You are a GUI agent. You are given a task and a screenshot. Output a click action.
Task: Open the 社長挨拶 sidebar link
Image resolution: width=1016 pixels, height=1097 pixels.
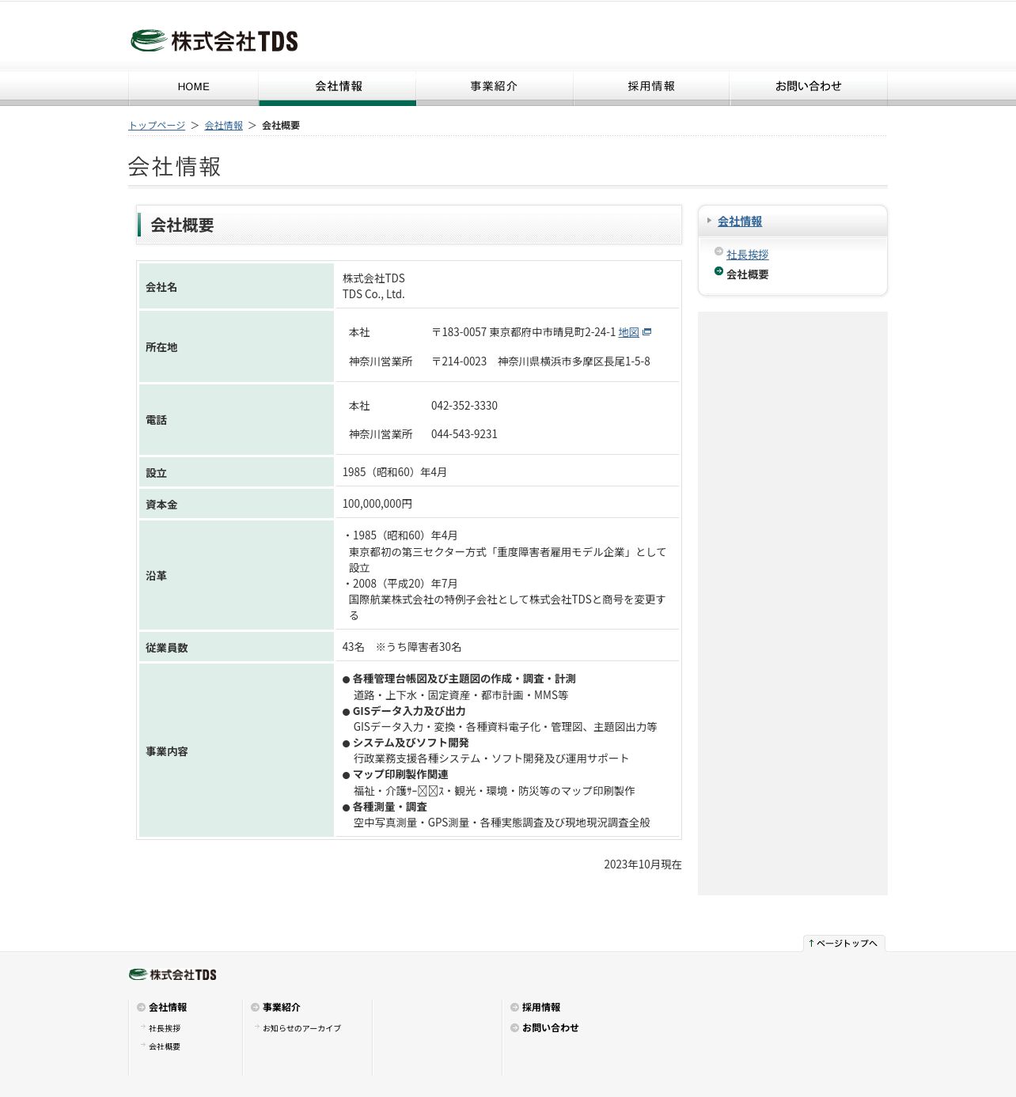coord(748,255)
